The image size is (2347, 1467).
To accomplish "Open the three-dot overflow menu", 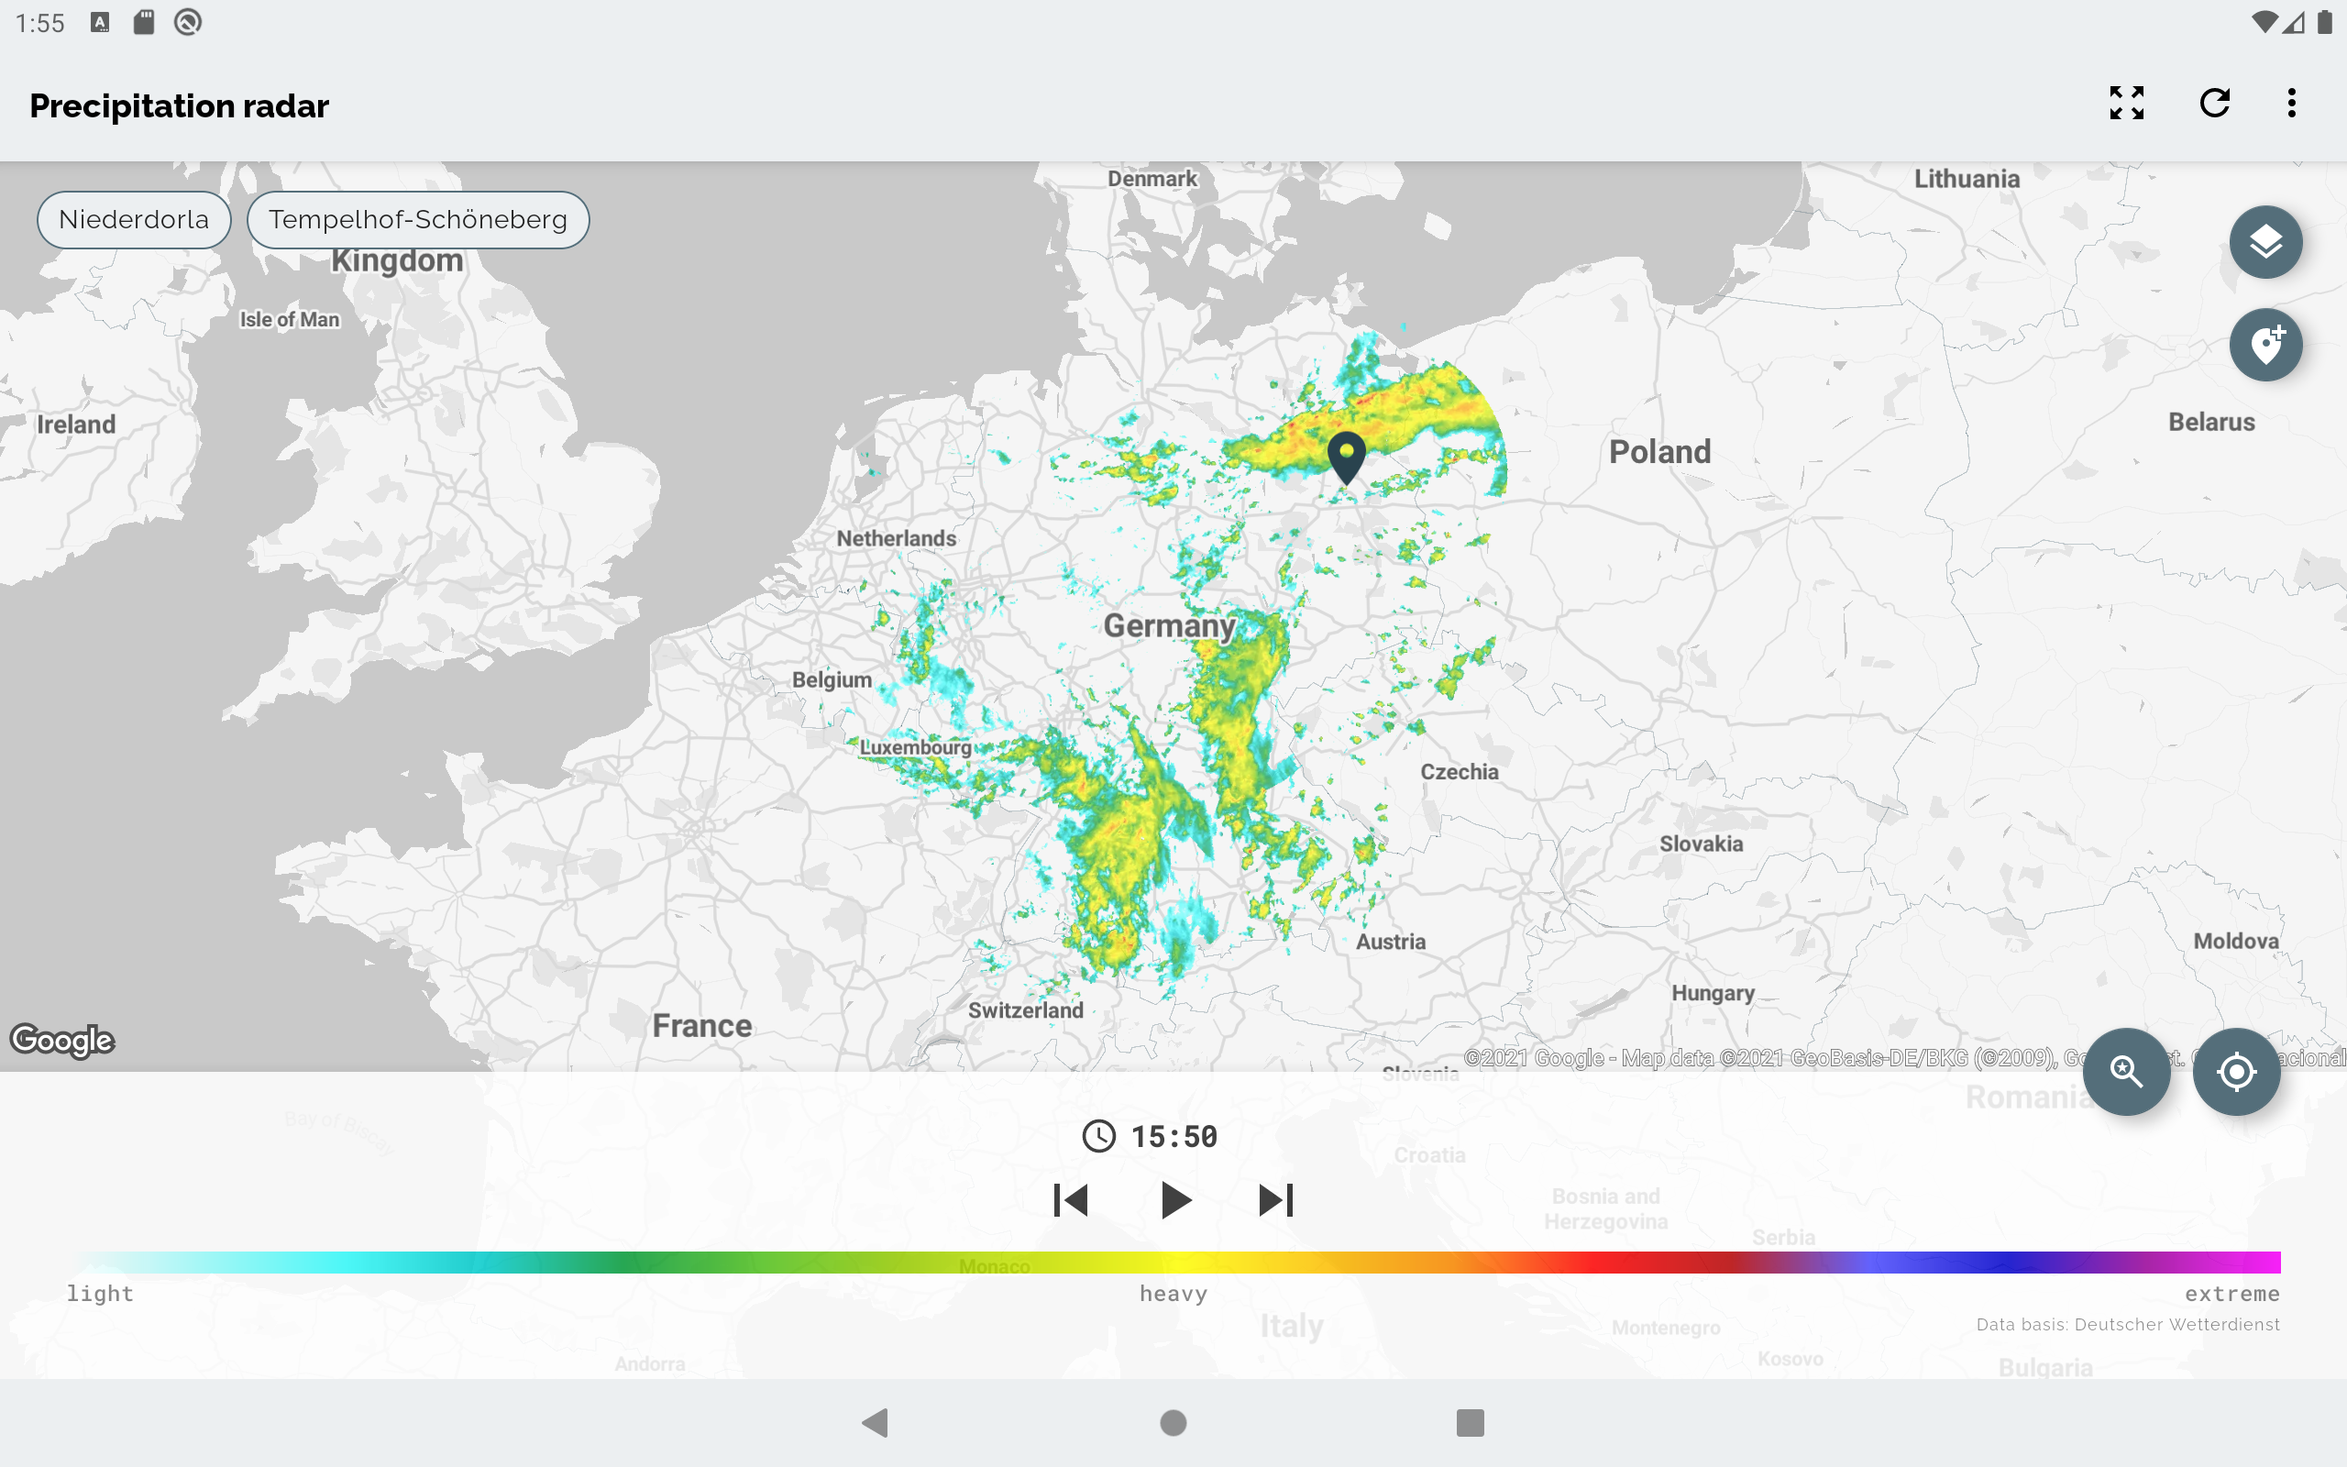I will (x=2292, y=103).
